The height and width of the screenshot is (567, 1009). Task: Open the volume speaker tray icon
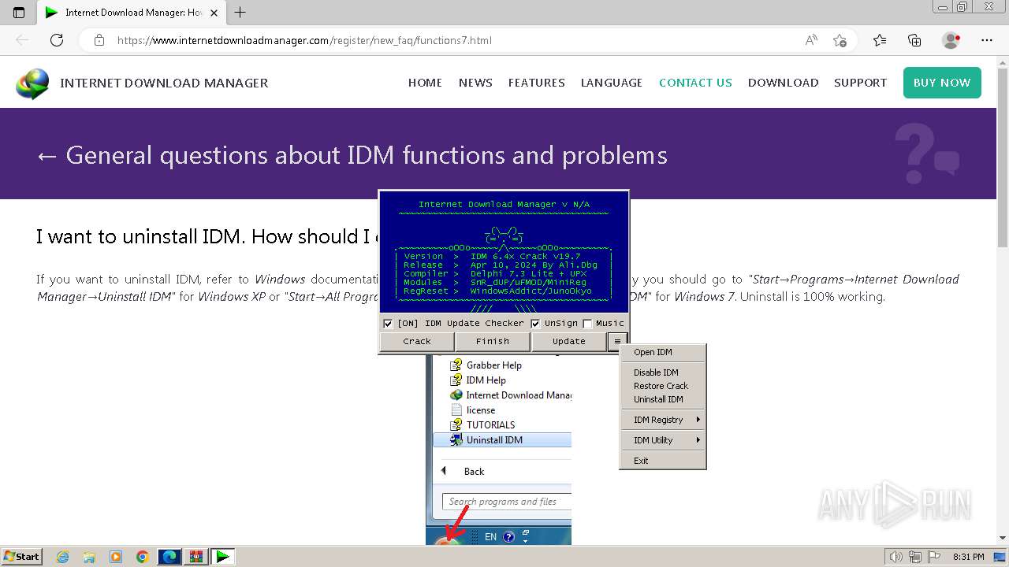[x=897, y=557]
